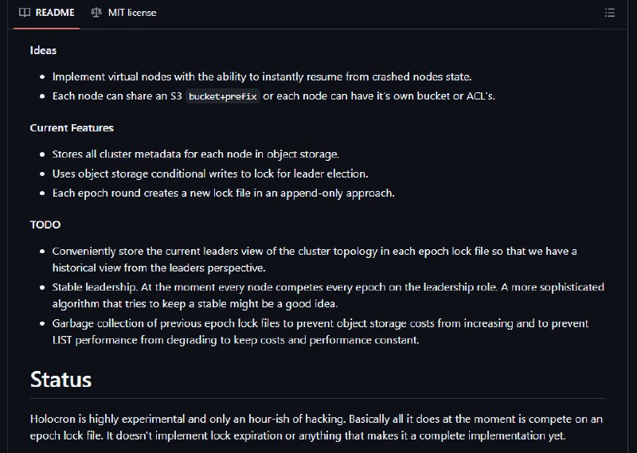Click the bullet before "Garbage collection" item
Screen dimensions: 637x453
point(42,323)
